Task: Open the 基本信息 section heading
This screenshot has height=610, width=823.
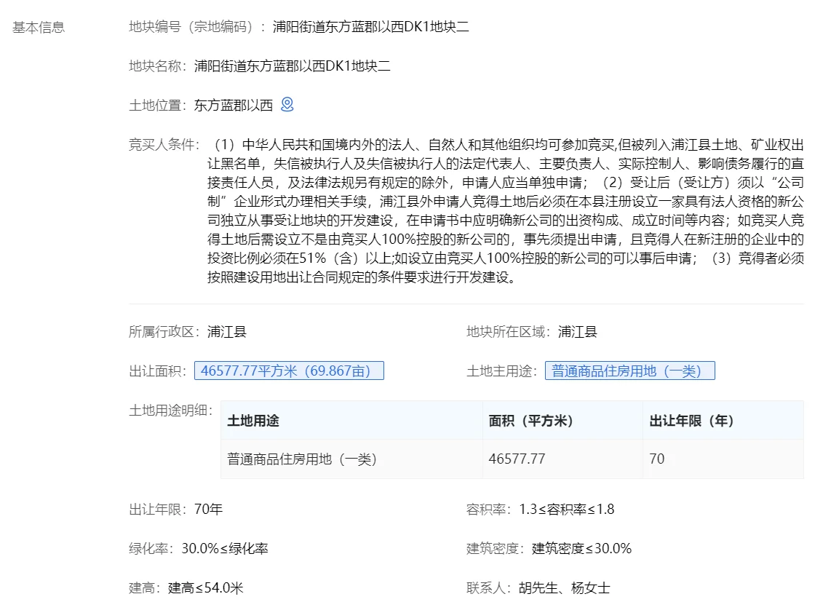Action: click(39, 28)
